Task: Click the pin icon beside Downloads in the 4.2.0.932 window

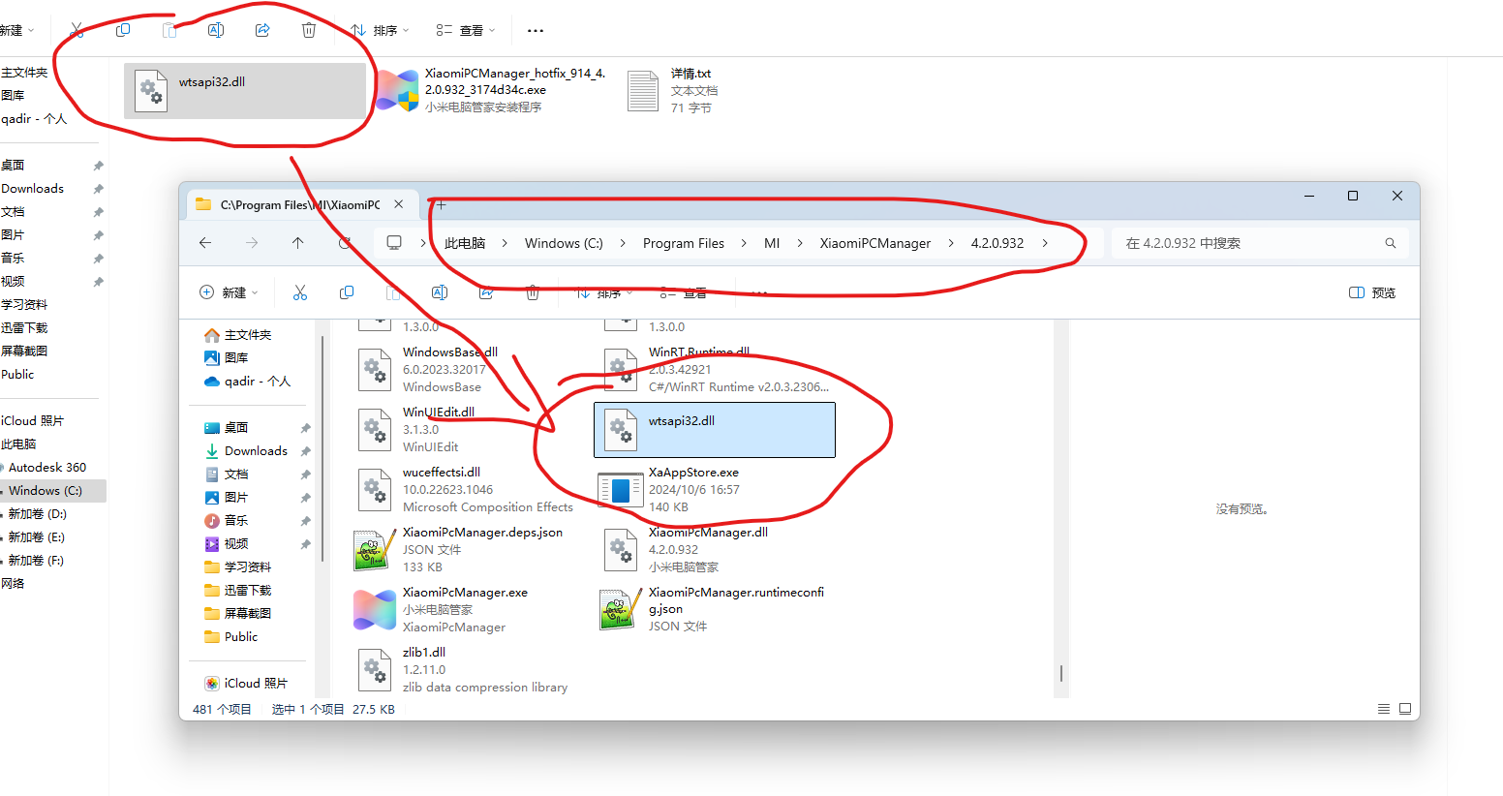Action: (306, 451)
